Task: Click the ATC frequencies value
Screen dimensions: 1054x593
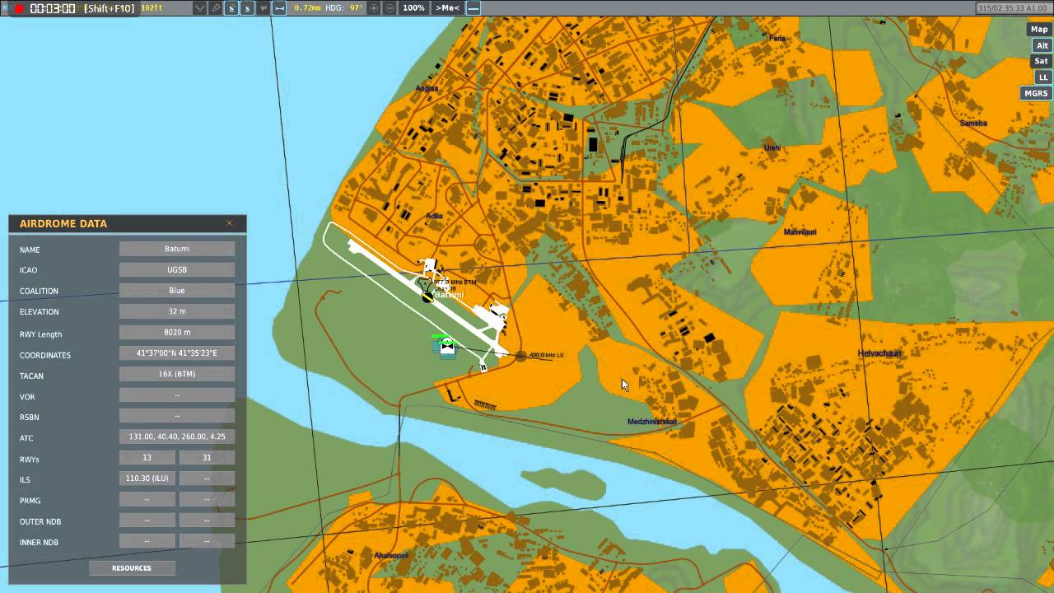Action: pyautogui.click(x=177, y=437)
